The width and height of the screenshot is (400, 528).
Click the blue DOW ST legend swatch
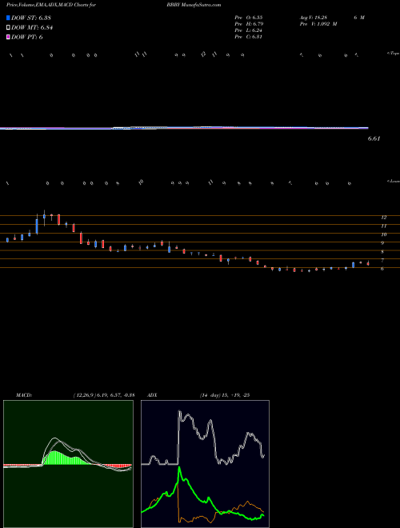point(9,18)
